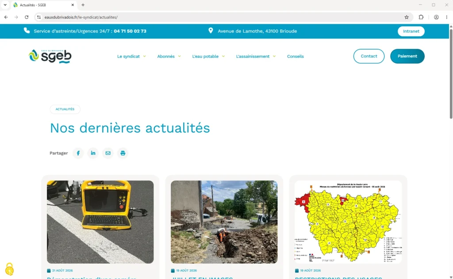Bookmark this page with star icon
This screenshot has width=453, height=279.
(407, 17)
